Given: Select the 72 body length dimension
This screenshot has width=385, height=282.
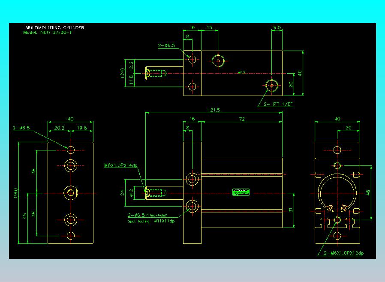Looking at the screenshot, I should [242, 119].
